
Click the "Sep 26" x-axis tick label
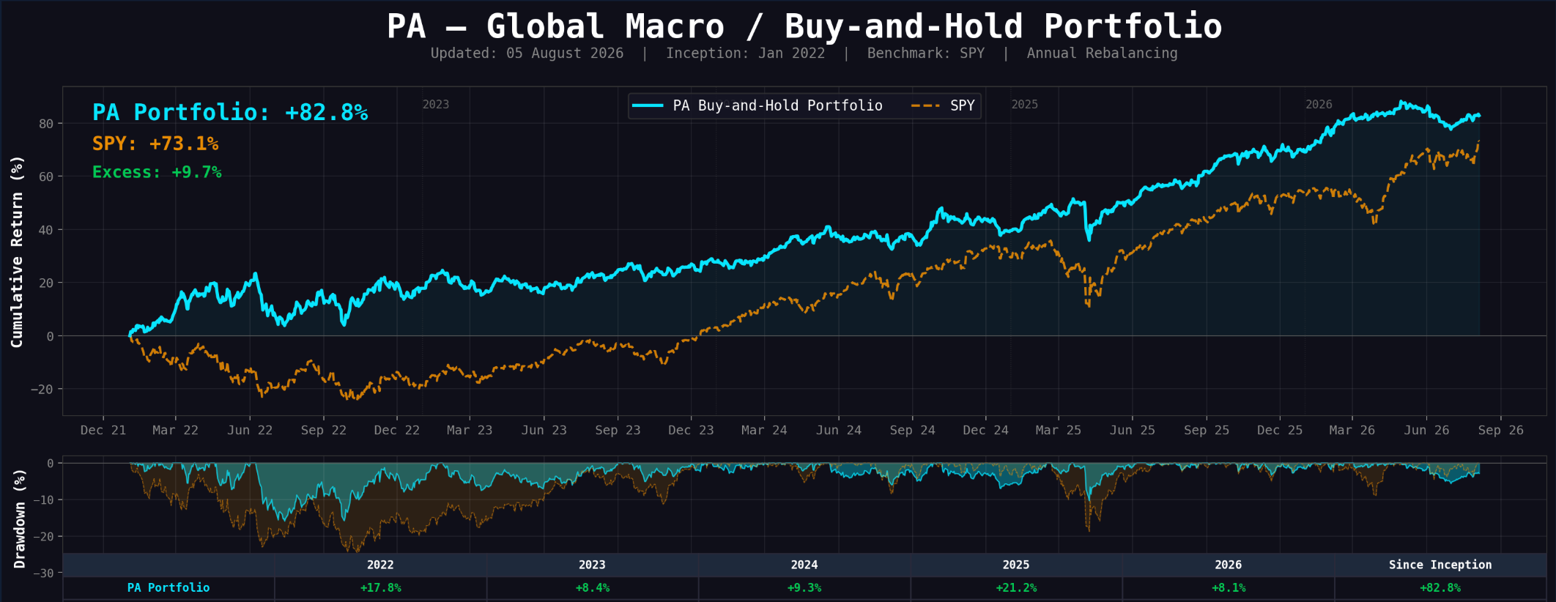pos(1500,430)
